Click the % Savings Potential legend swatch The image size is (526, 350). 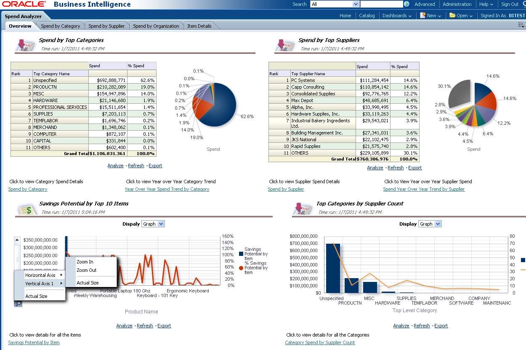pyautogui.click(x=241, y=268)
